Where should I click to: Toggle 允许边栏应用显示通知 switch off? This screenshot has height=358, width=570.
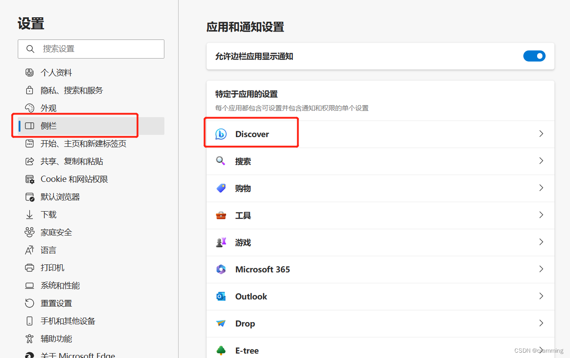[534, 56]
